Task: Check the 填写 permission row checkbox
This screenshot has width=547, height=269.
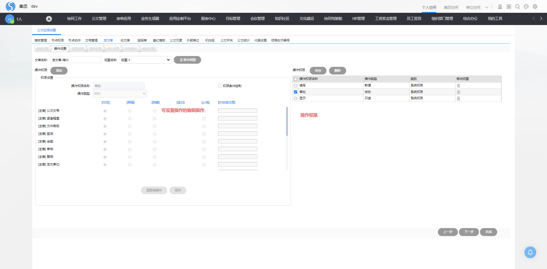Action: point(295,86)
